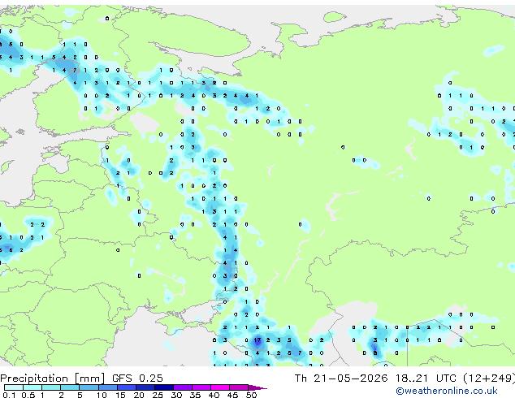Screen dimensions: 515x398
Task: Click the '30' legend scale label
Action: (176, 395)
